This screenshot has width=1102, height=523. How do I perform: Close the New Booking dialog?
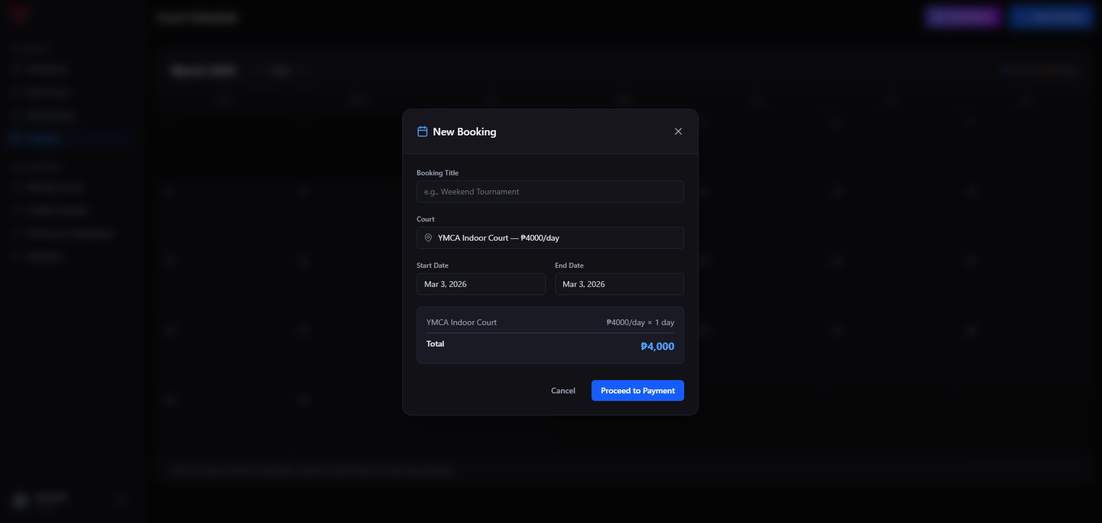(678, 131)
